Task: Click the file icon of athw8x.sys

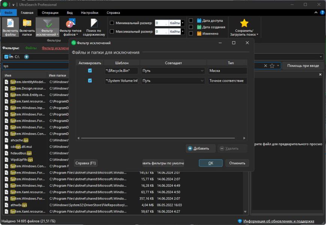Action: pyautogui.click(x=7, y=205)
